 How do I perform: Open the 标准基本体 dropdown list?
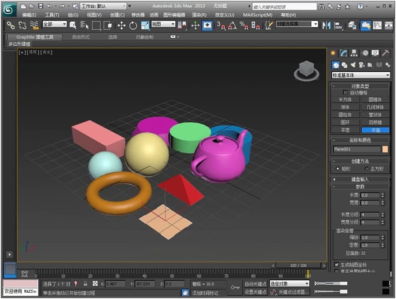(x=360, y=75)
